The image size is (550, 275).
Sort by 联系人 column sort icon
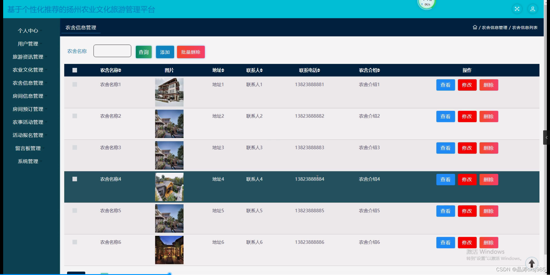tap(261, 70)
